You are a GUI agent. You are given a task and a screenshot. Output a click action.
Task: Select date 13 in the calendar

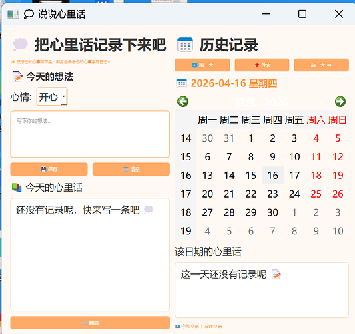pyautogui.click(x=207, y=176)
